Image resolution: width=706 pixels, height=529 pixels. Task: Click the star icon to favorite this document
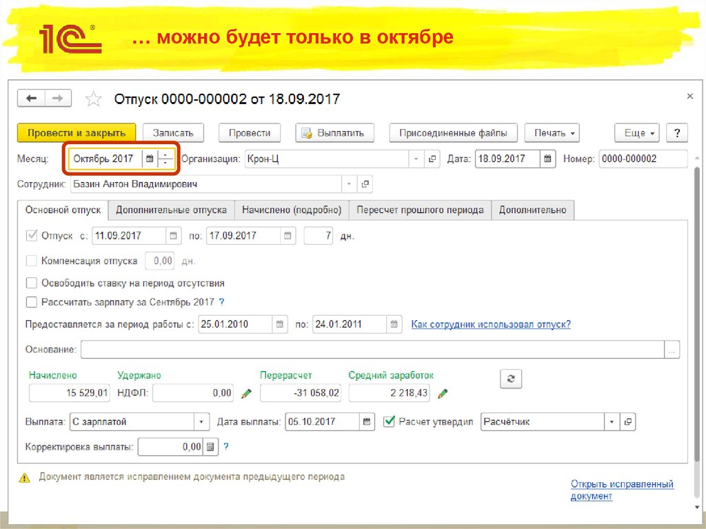pyautogui.click(x=93, y=98)
